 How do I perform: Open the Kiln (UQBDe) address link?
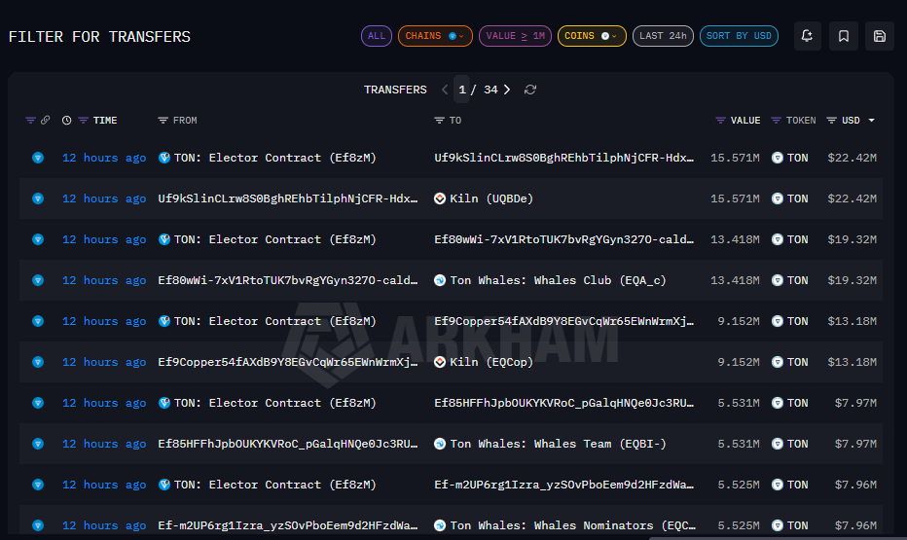(491, 198)
